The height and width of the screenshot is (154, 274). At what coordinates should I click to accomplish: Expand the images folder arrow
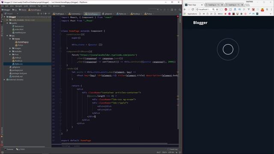(x=10, y=48)
